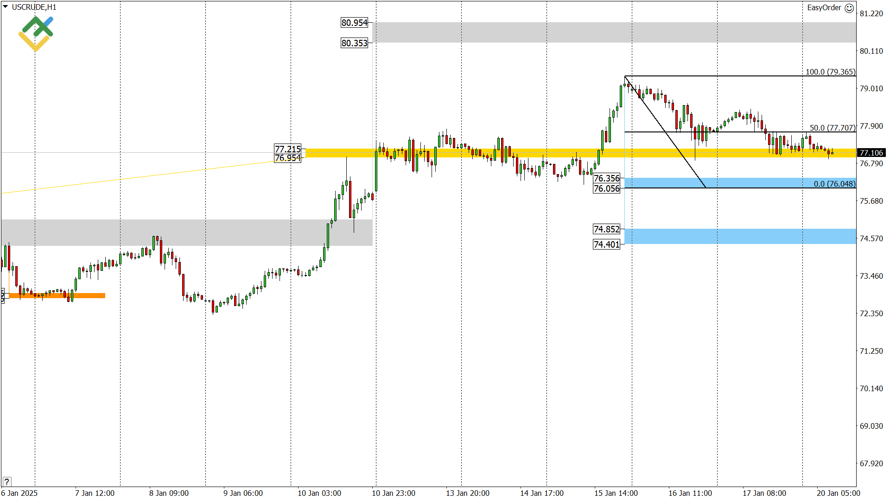The height and width of the screenshot is (500, 890).
Task: Click the 15 Jan 14:00 time axis marker
Action: pos(616,493)
